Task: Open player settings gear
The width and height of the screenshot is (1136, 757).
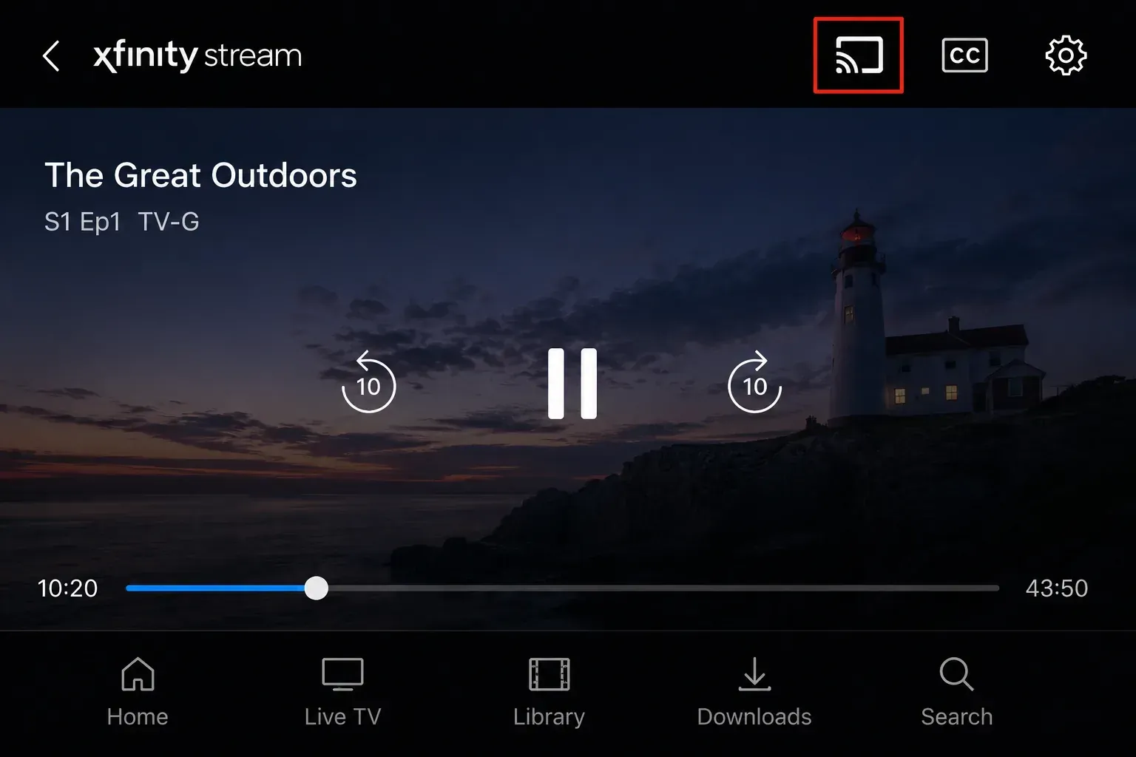Action: click(1066, 55)
